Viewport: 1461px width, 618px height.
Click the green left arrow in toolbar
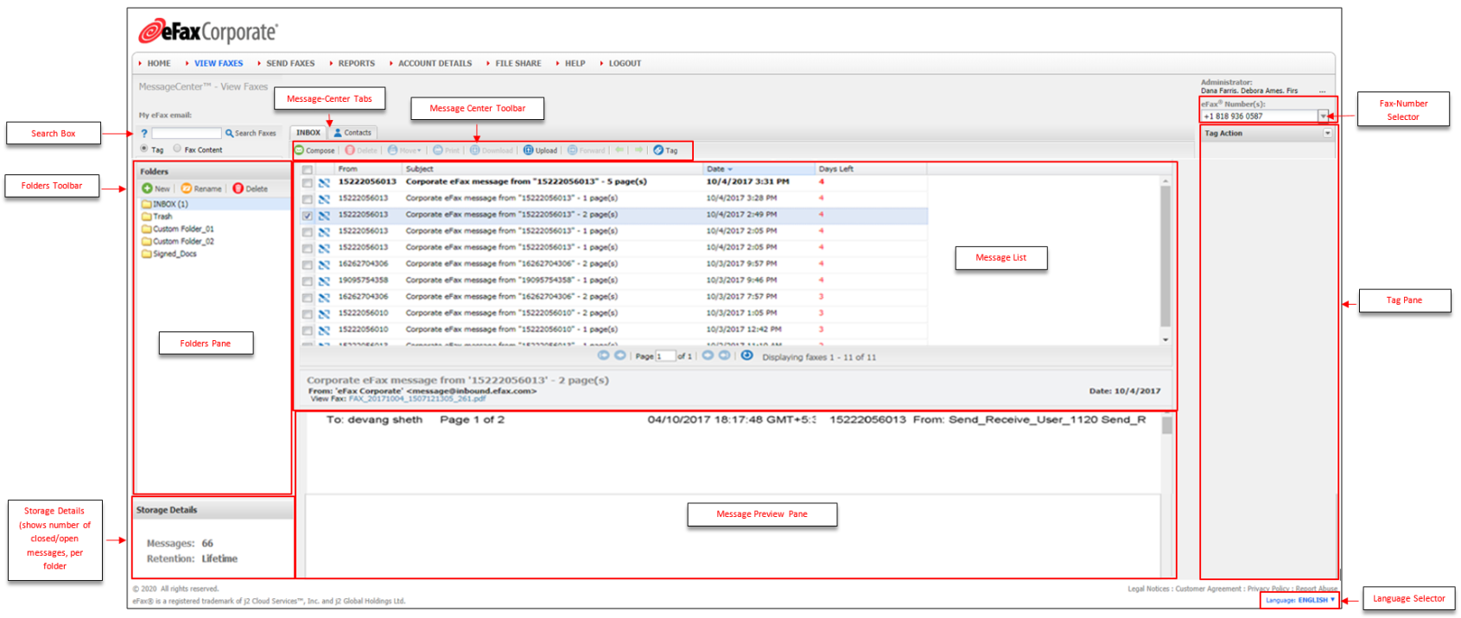click(619, 149)
